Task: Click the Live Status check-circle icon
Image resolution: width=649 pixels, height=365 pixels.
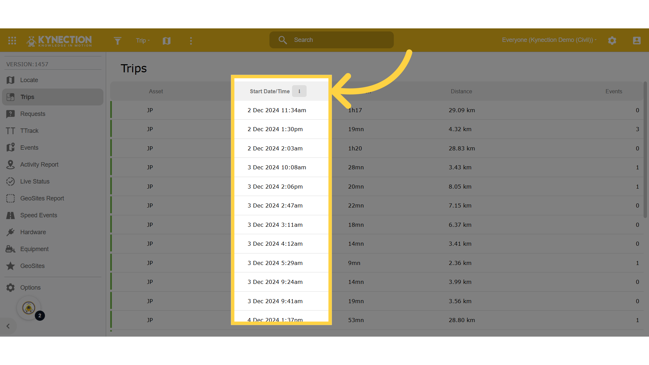Action: 10,181
